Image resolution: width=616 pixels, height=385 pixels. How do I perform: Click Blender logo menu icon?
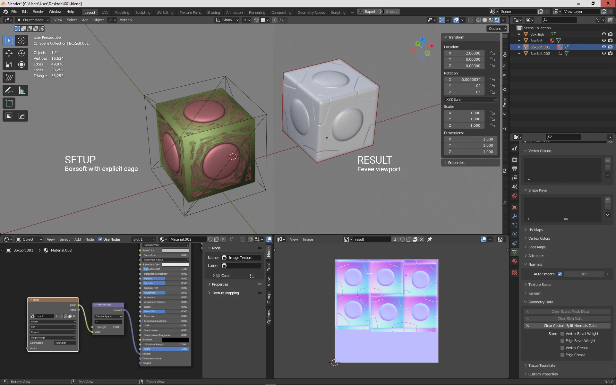pyautogui.click(x=5, y=12)
